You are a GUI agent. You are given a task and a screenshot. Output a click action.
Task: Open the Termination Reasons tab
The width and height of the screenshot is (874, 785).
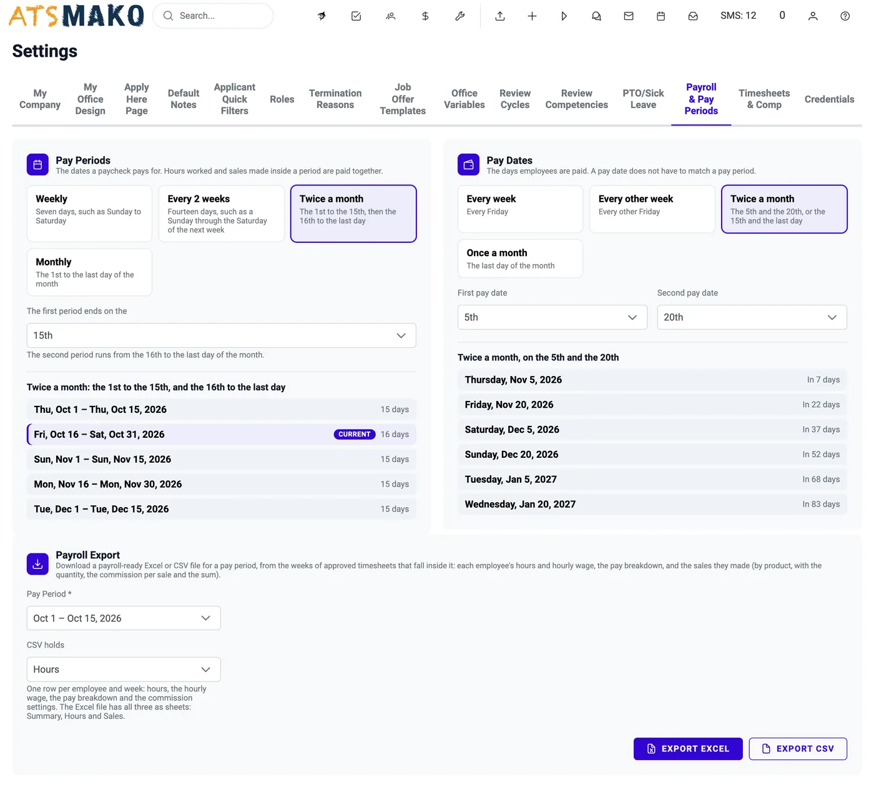[335, 99]
